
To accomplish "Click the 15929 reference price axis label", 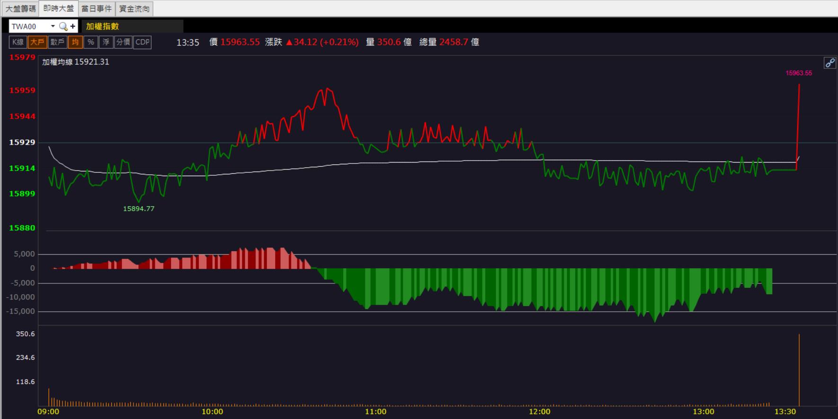I will (22, 142).
